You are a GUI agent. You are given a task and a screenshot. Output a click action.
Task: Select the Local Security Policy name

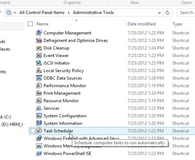coord(64,71)
